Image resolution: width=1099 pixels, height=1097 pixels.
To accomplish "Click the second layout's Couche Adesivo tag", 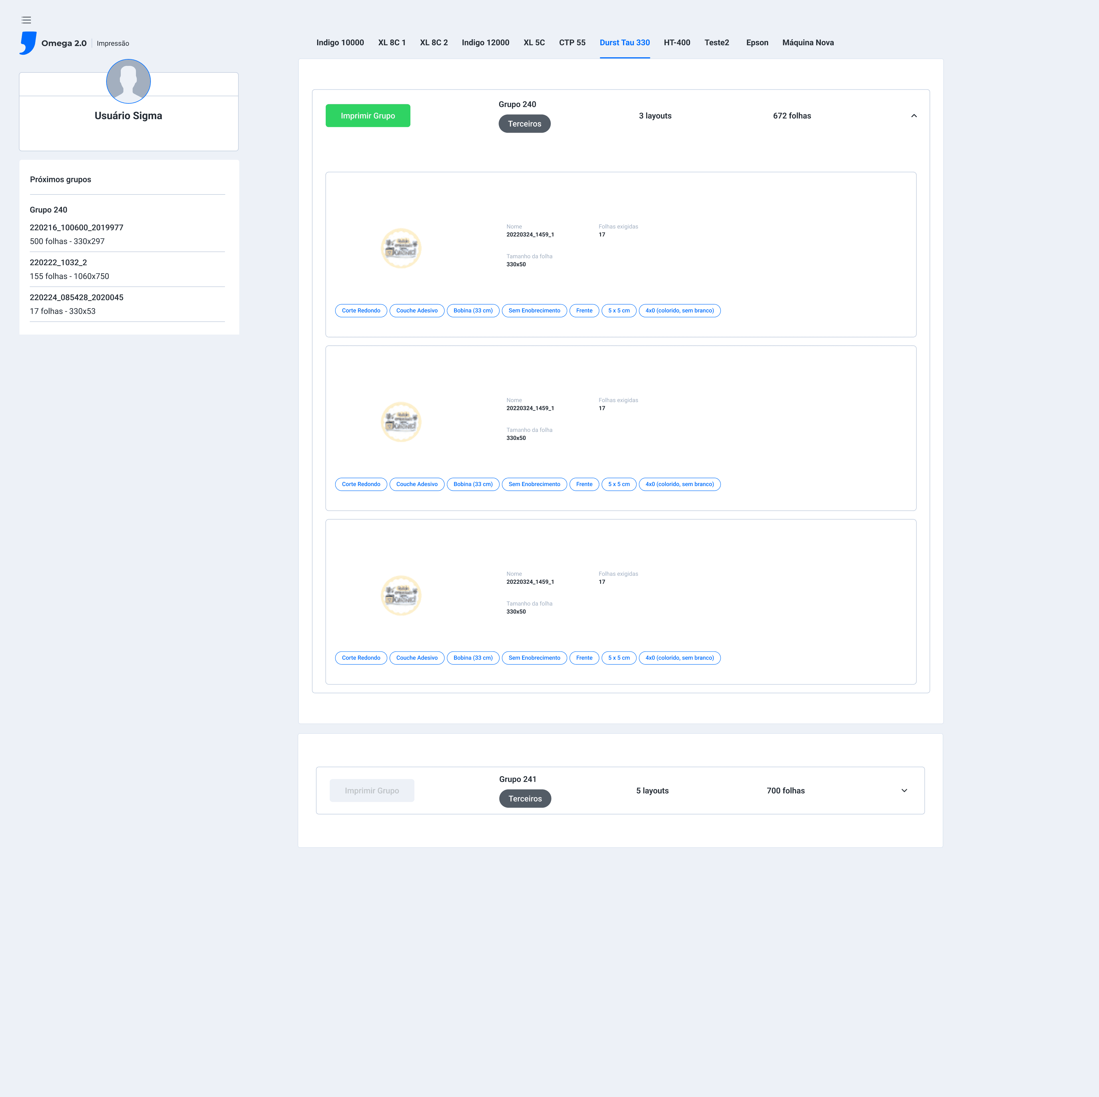I will [x=416, y=484].
